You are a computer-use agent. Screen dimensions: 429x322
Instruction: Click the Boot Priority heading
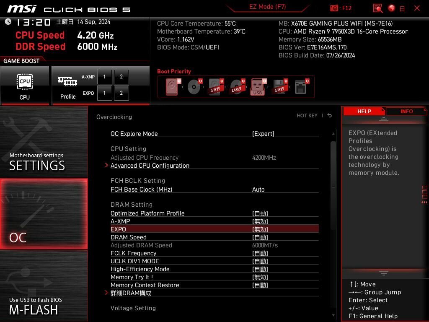174,71
